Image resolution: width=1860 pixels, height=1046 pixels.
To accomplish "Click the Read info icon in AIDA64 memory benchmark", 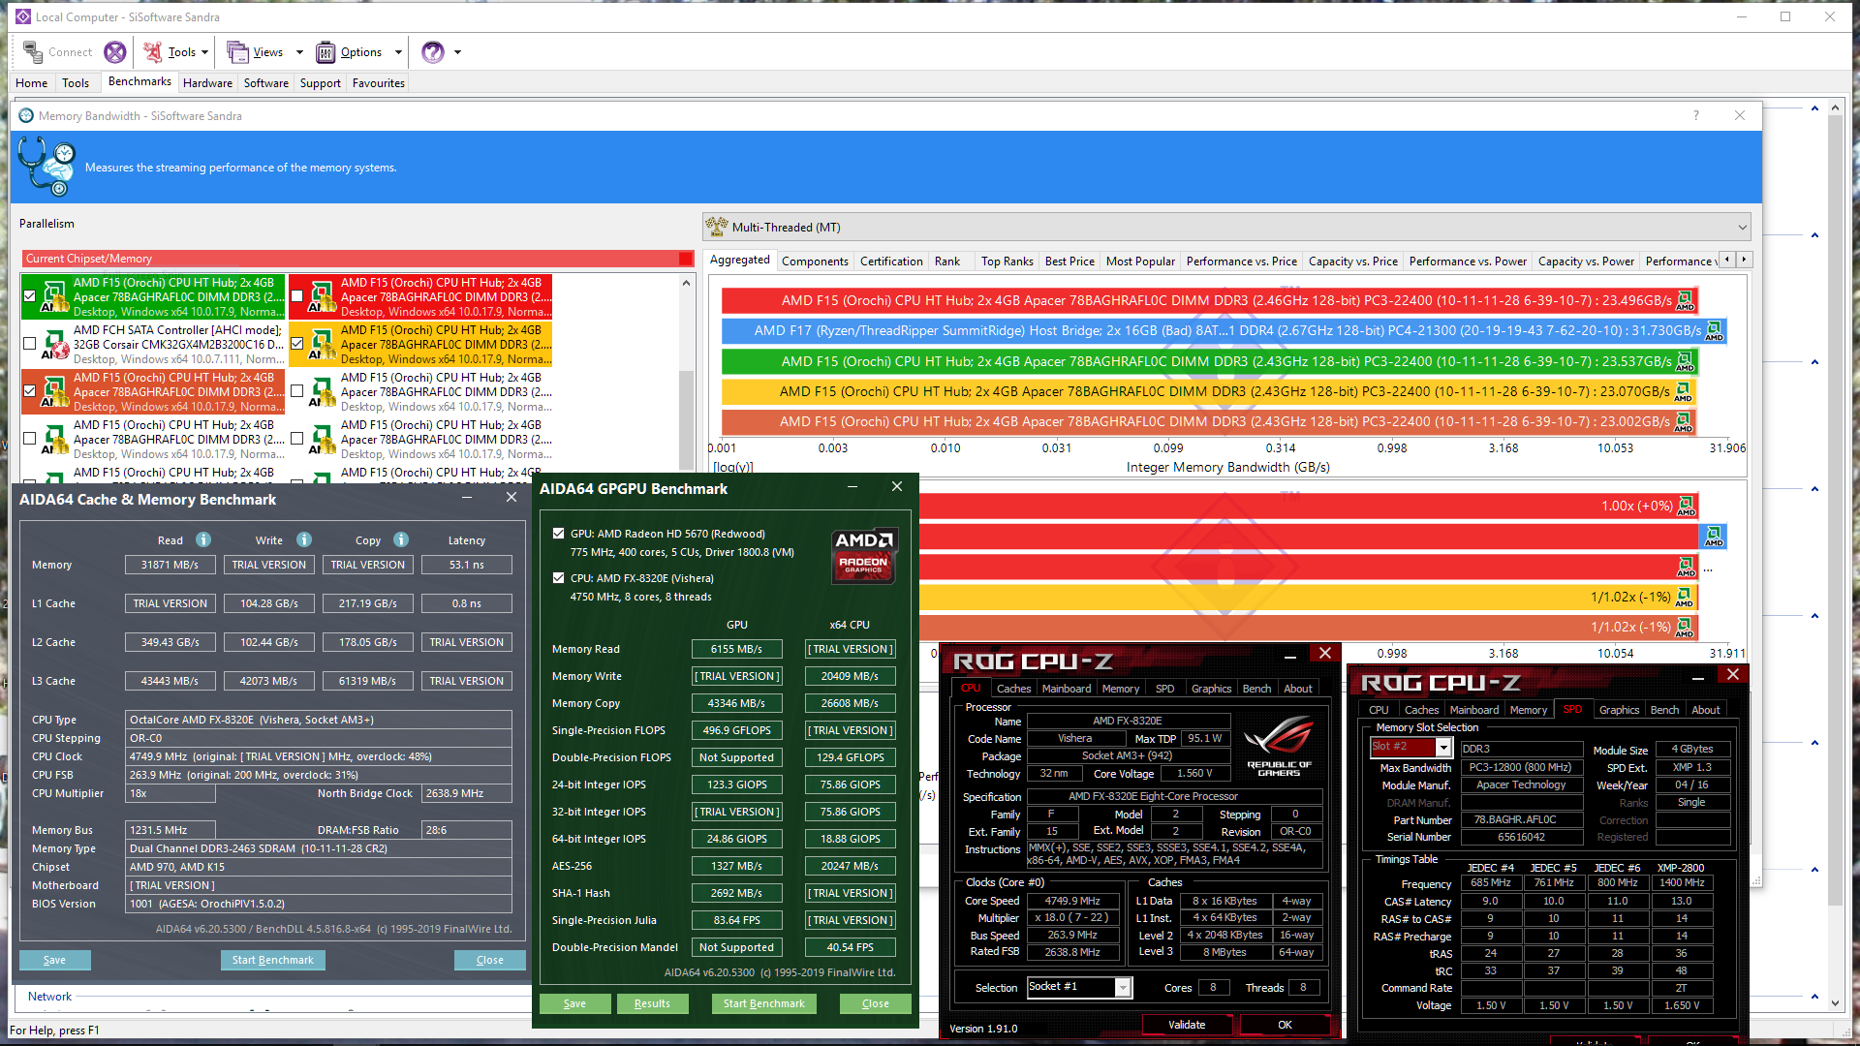I will click(x=203, y=539).
